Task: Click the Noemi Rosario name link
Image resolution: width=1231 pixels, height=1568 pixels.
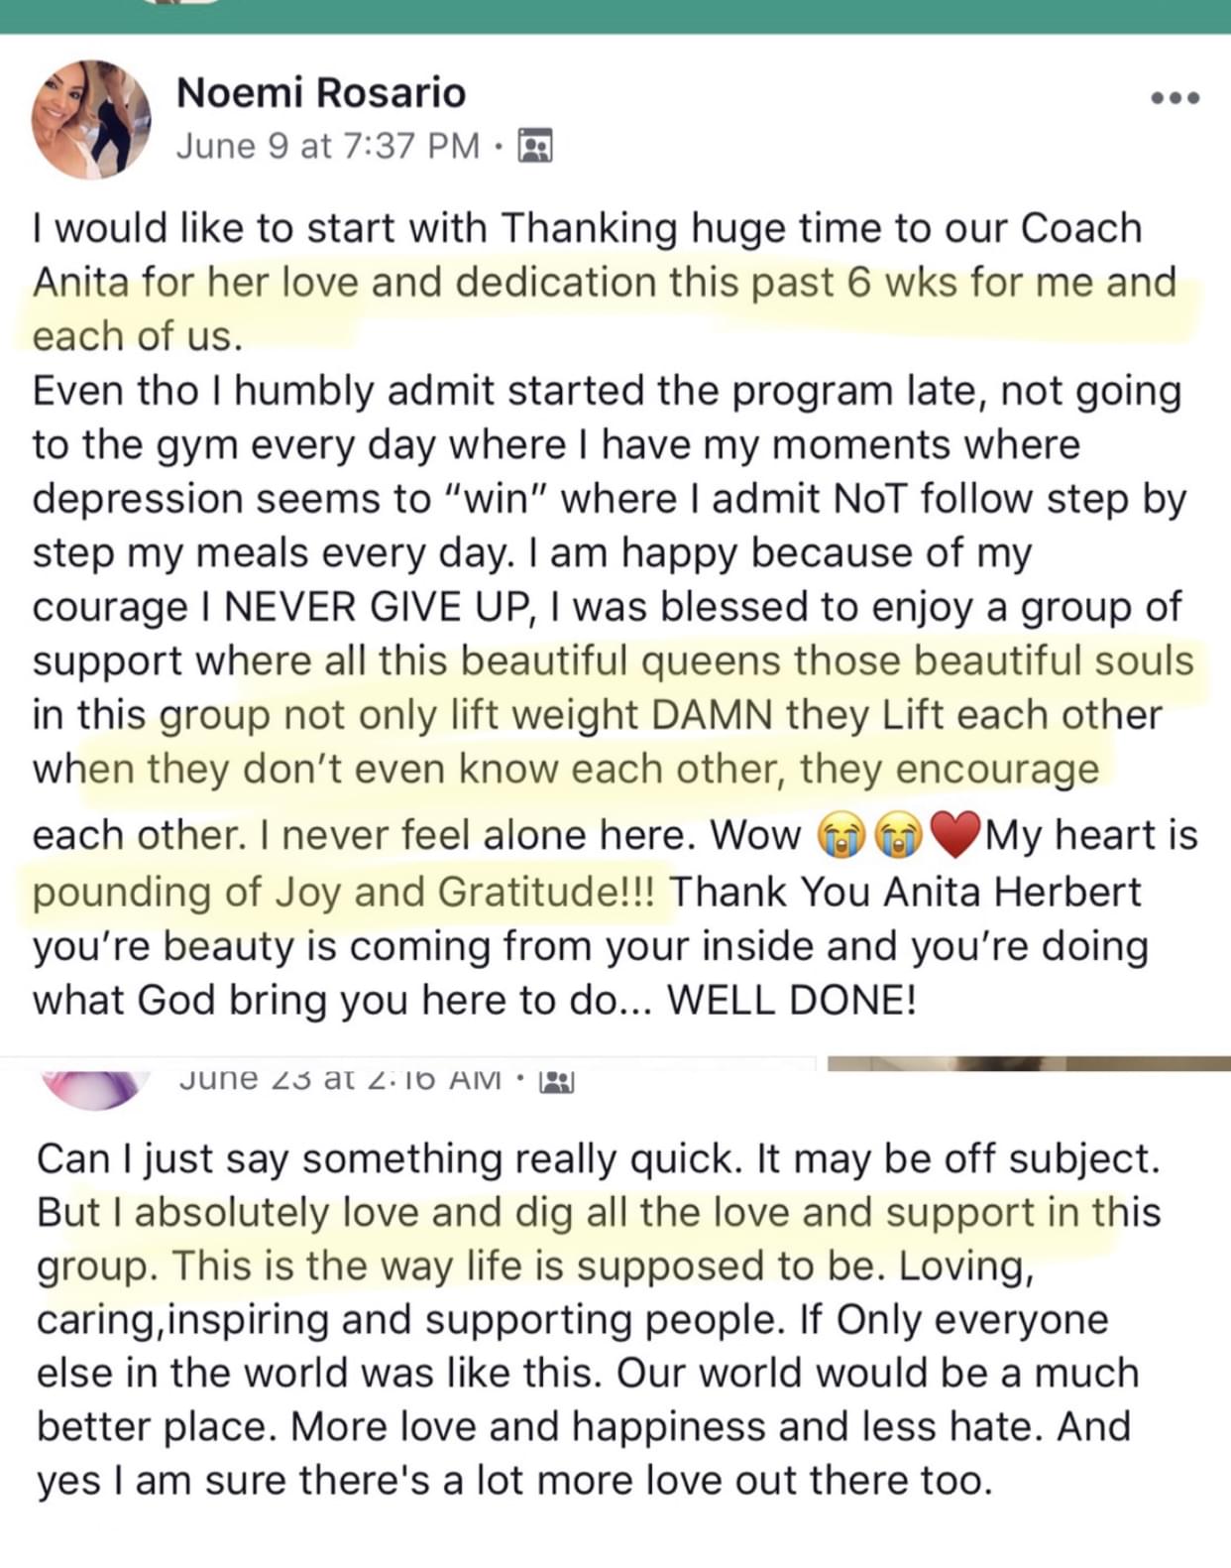Action: [321, 93]
